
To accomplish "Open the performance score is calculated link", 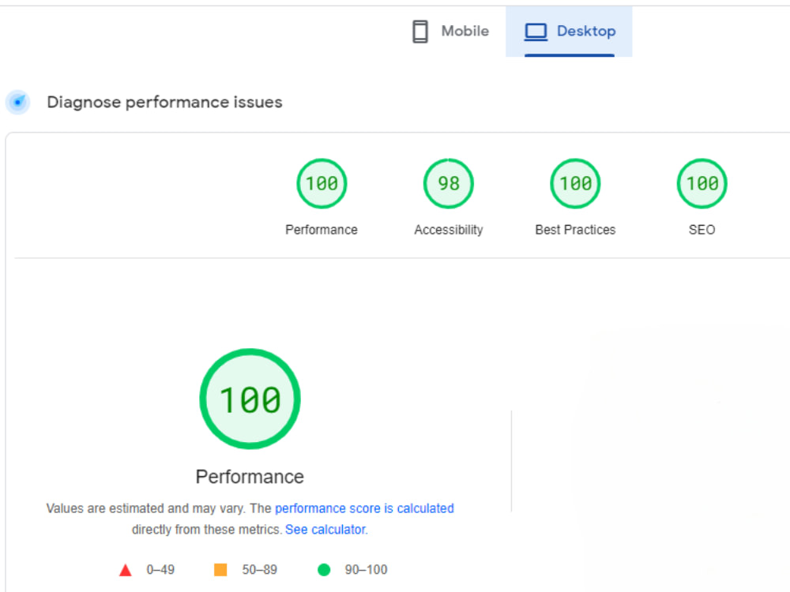I will point(364,508).
